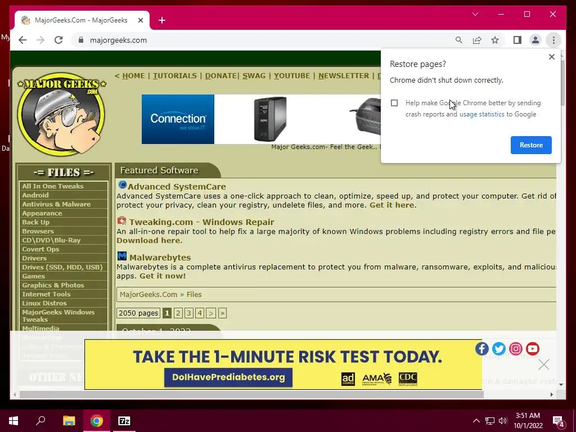
Task: Open the Tweaking.com - Windows Repair link
Action: [x=201, y=222]
